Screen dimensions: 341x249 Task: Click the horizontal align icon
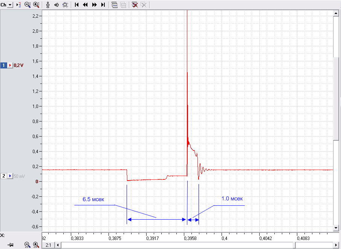pyautogui.click(x=57, y=5)
